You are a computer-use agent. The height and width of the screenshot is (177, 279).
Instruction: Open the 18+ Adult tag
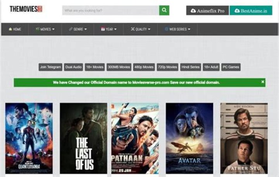(x=211, y=67)
